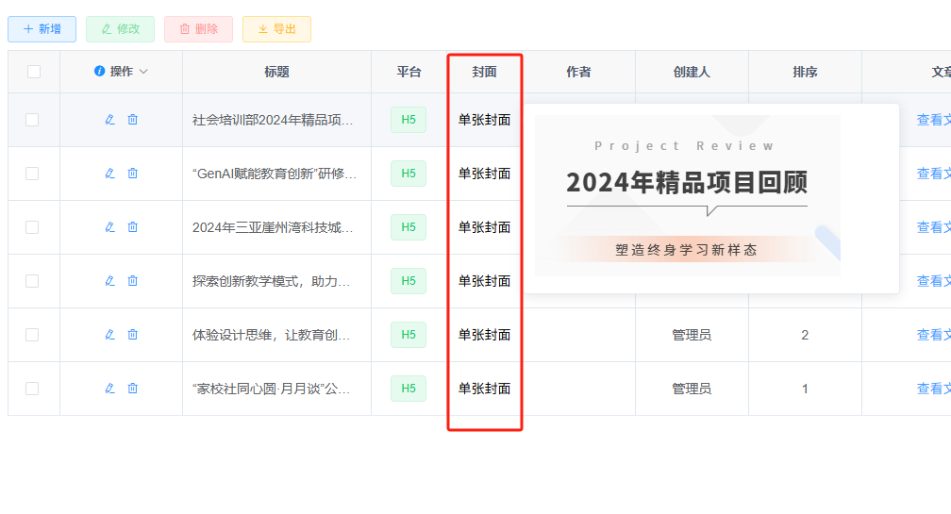The height and width of the screenshot is (514, 951).
Task: Click the info icon beside 操作 header
Action: [x=99, y=71]
